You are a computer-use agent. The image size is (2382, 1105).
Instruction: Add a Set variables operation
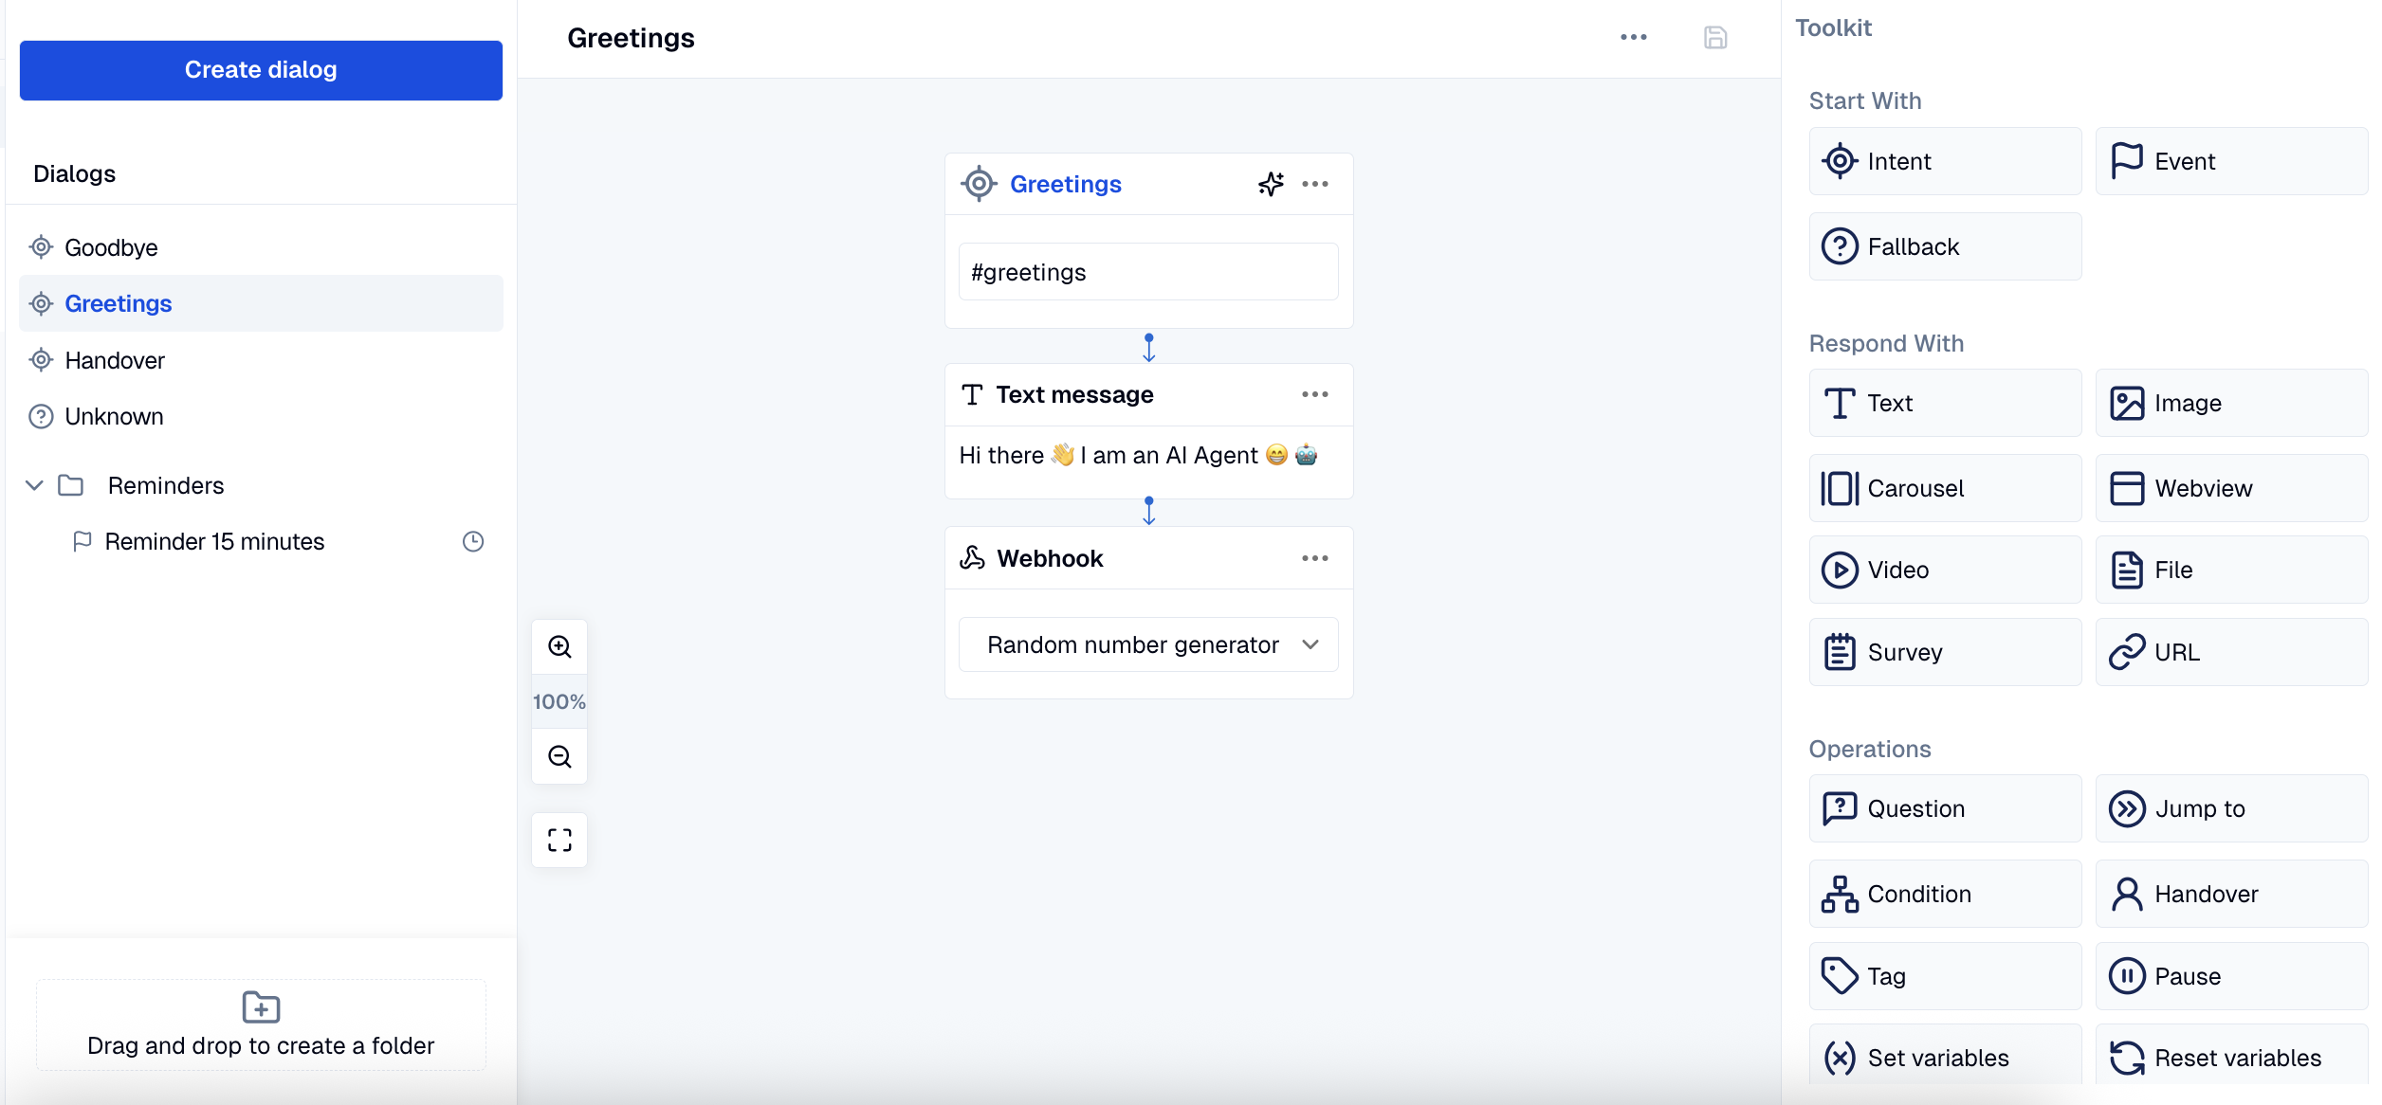pos(1945,1057)
